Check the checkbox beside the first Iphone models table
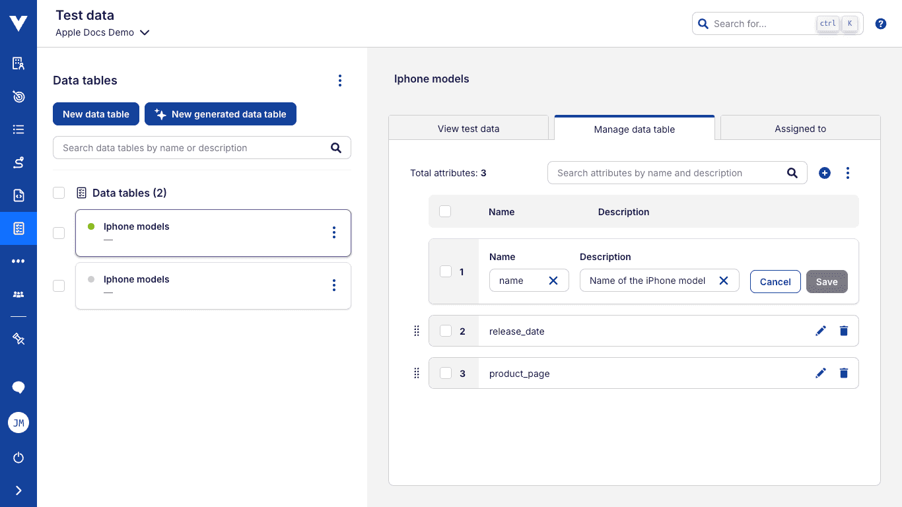The width and height of the screenshot is (902, 507). tap(59, 232)
